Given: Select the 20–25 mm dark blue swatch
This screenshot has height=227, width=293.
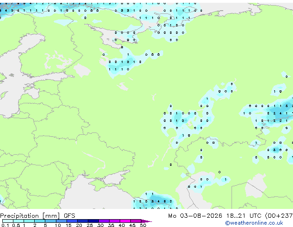Looking at the screenshot, I should pos(83,221).
